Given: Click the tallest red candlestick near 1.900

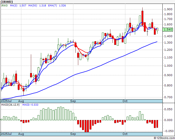Looking at the screenshot, I should tap(142, 18).
